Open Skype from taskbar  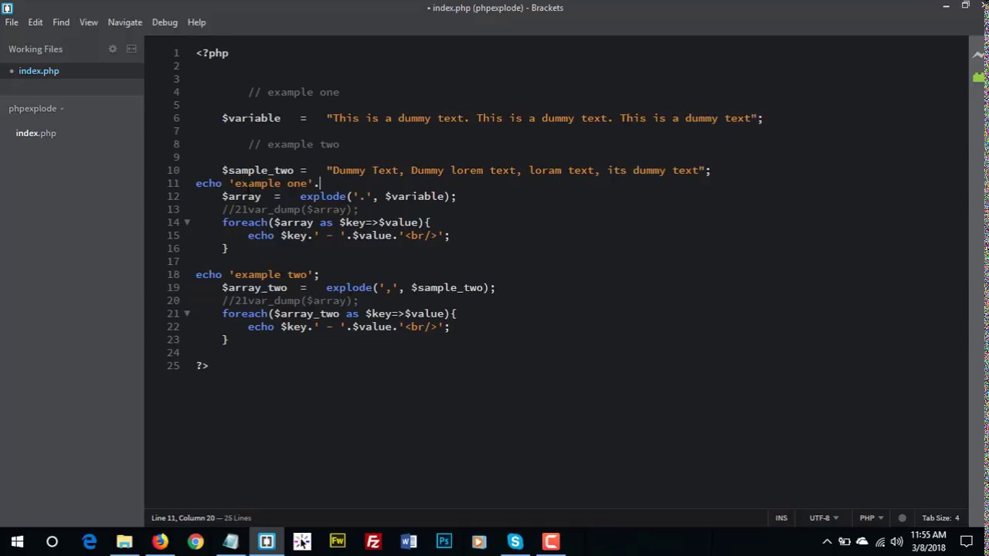tap(515, 541)
